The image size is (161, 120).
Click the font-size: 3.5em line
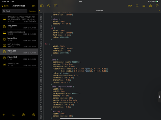[x=62, y=35]
